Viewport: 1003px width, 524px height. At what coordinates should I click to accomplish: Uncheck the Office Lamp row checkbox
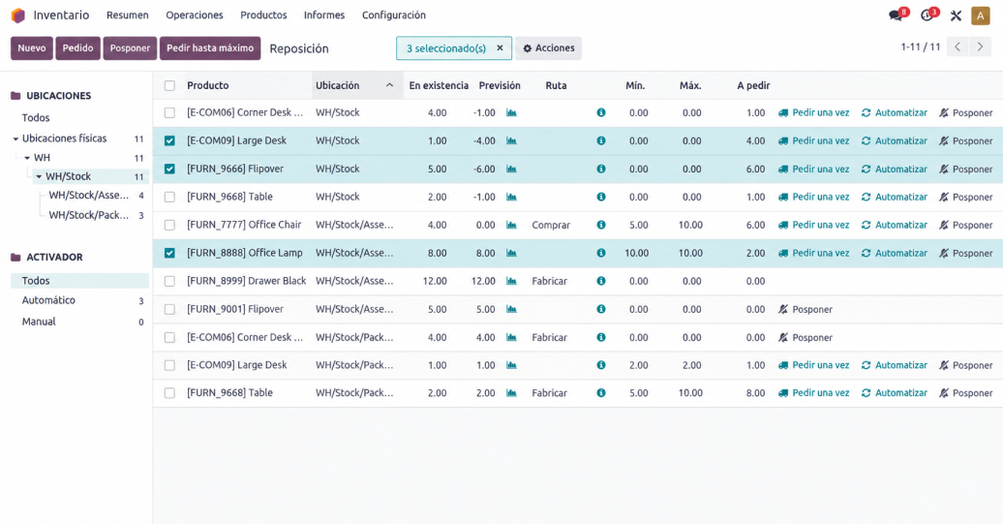click(x=169, y=253)
